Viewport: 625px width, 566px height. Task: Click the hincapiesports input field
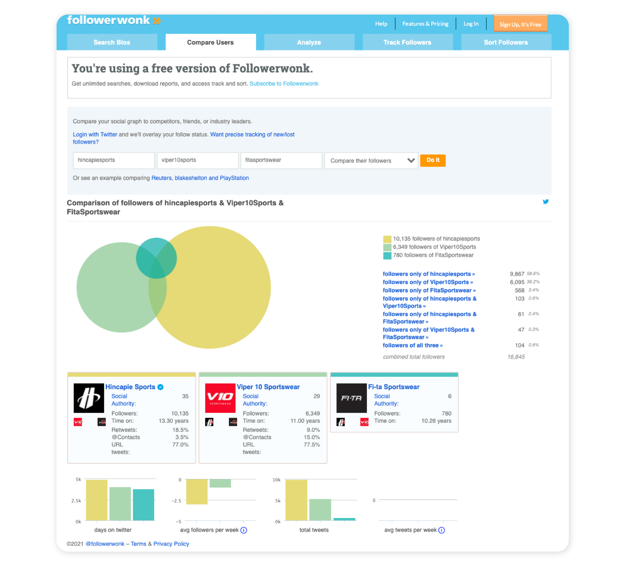pyautogui.click(x=113, y=160)
